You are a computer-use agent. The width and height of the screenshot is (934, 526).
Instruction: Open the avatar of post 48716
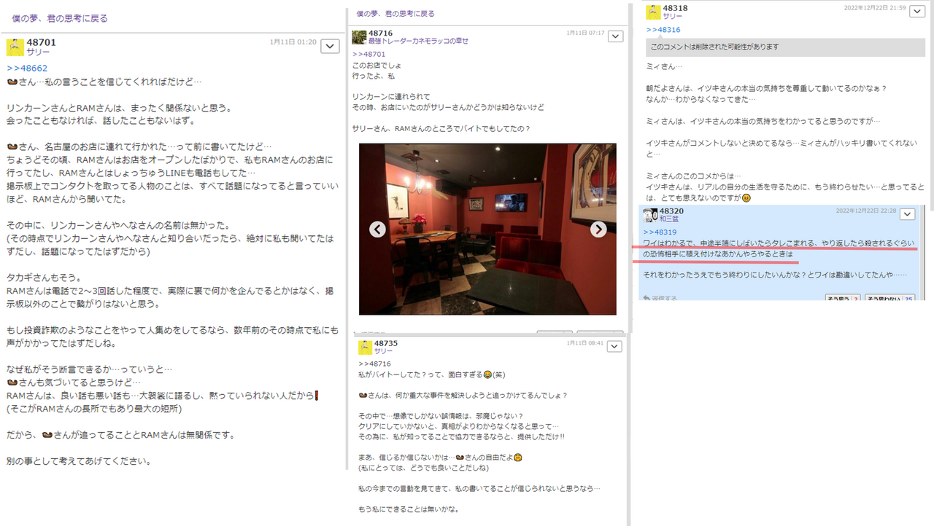(358, 37)
